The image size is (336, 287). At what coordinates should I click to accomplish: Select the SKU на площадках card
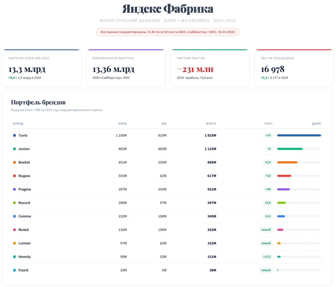pos(294,68)
